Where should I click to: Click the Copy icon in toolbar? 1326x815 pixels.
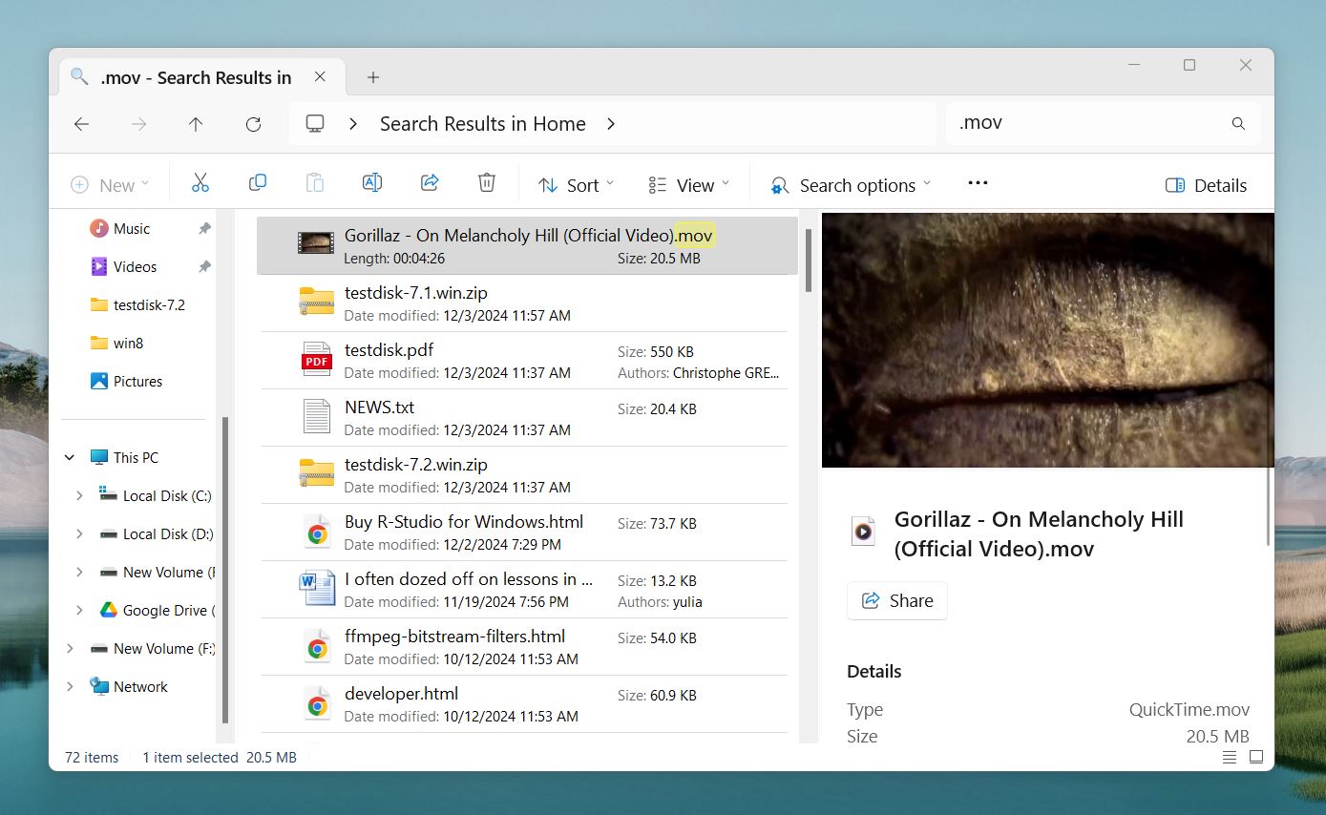point(257,183)
